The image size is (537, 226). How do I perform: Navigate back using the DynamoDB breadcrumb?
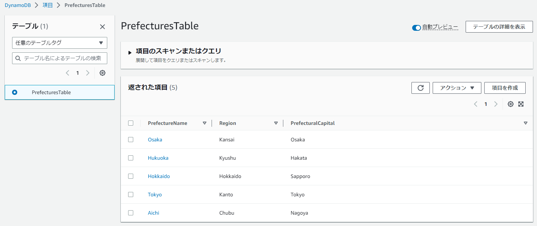(x=18, y=5)
